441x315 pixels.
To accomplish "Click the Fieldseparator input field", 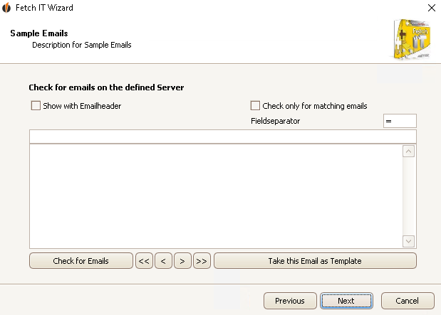I will pos(400,121).
